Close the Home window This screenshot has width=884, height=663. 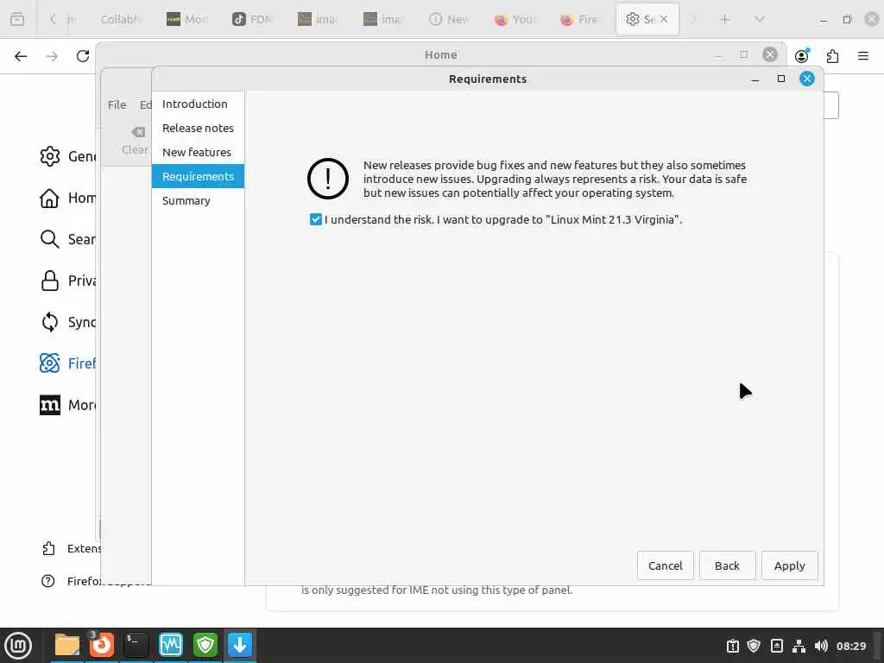pos(769,54)
